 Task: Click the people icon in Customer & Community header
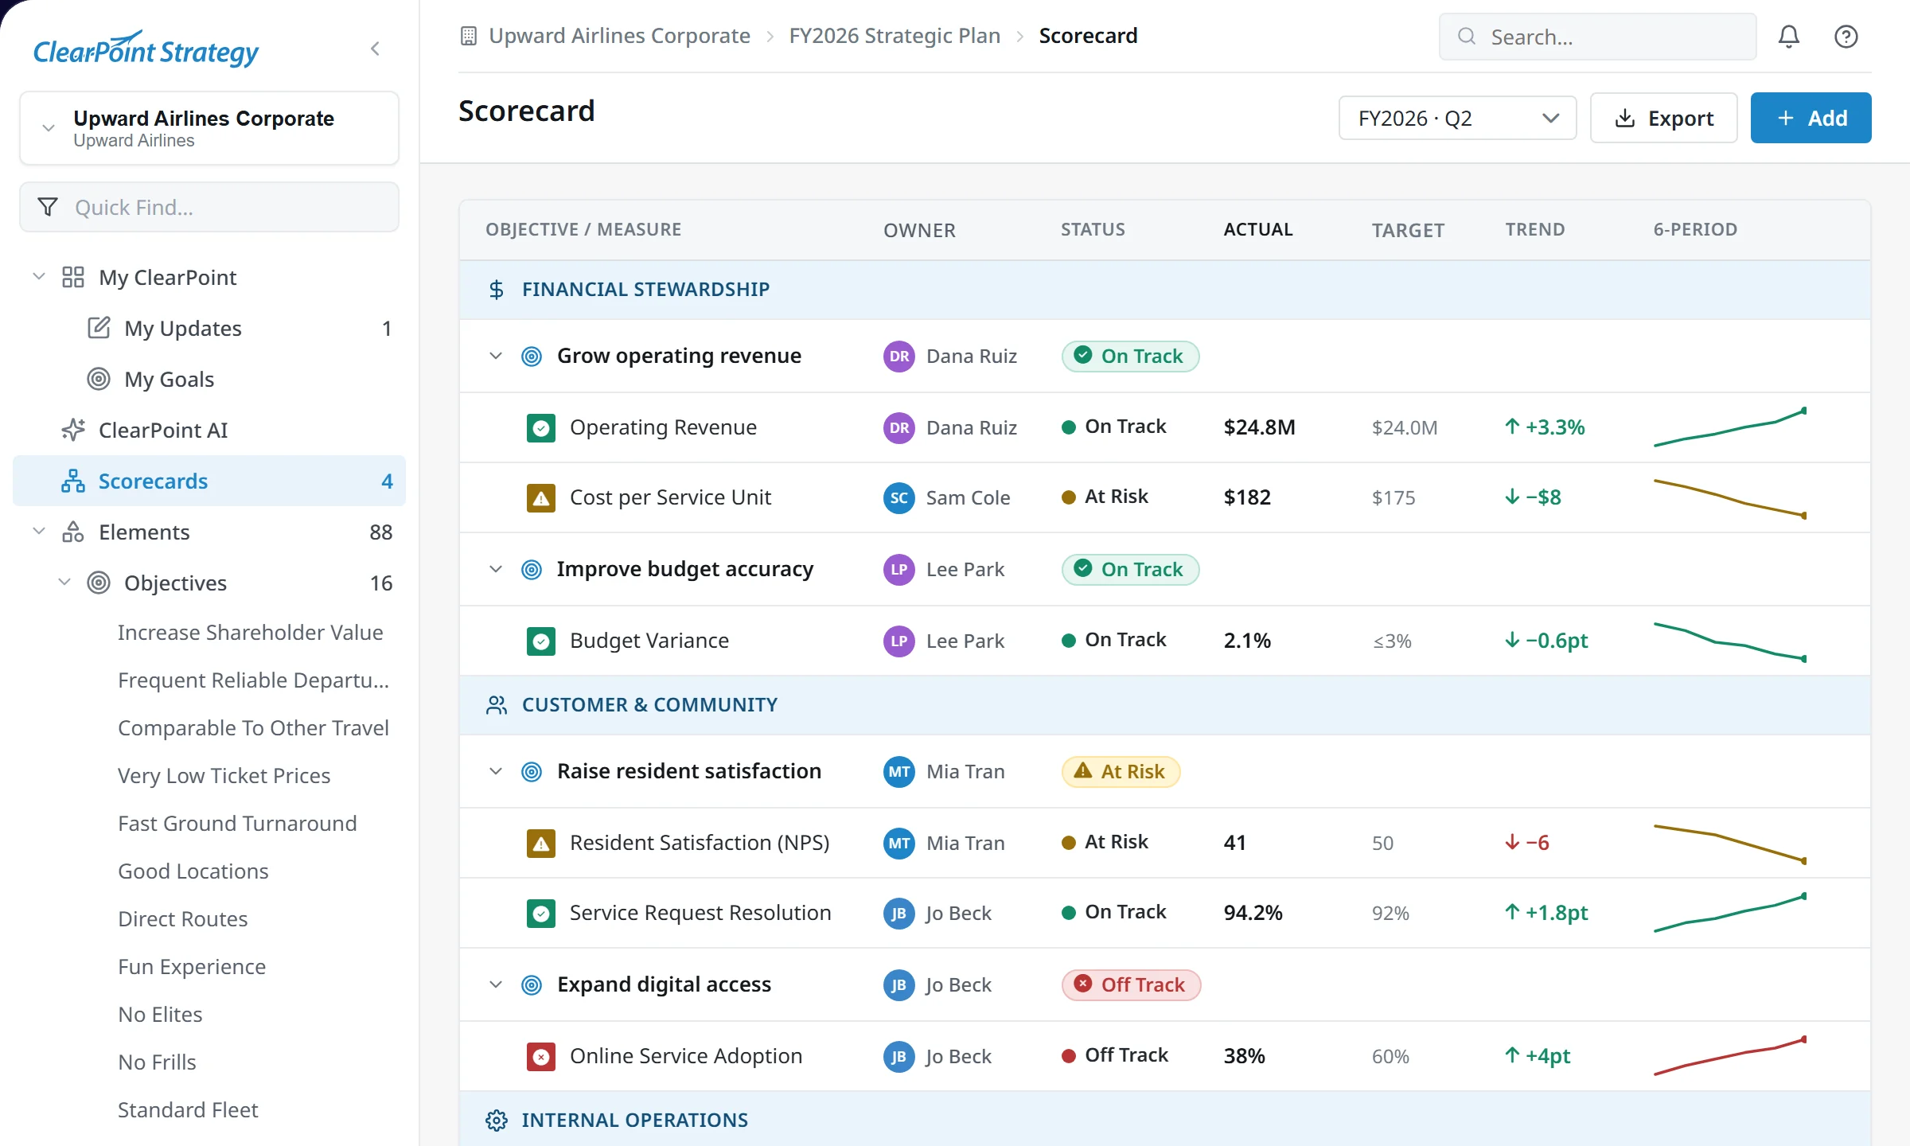coord(497,705)
